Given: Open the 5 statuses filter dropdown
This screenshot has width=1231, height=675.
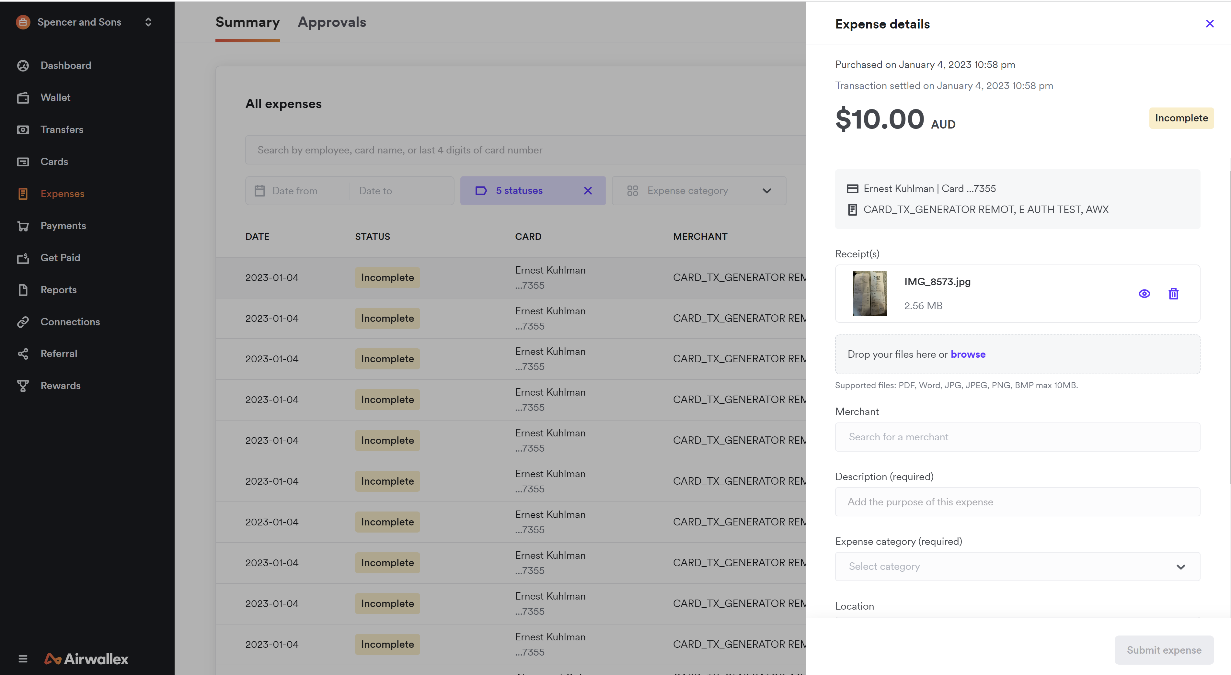Looking at the screenshot, I should (x=533, y=191).
